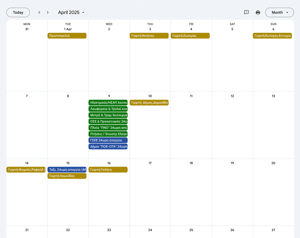Open the Πλοία "ΠΝΟ" strike event
The image size is (300, 238).
(x=108, y=128)
